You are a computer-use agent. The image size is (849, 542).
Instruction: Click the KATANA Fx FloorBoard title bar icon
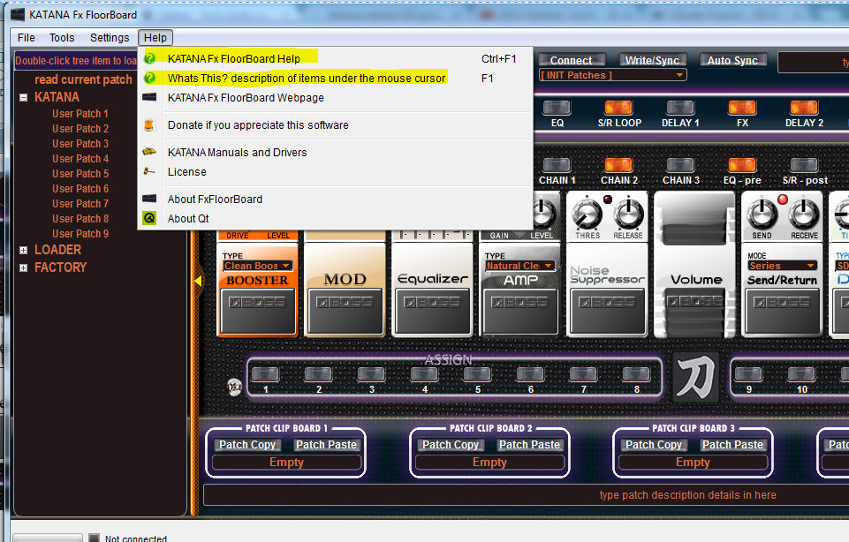pyautogui.click(x=18, y=15)
